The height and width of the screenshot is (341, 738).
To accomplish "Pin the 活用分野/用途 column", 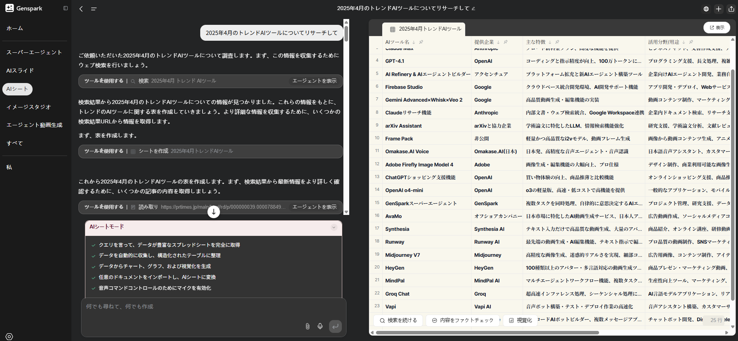I will click(691, 42).
